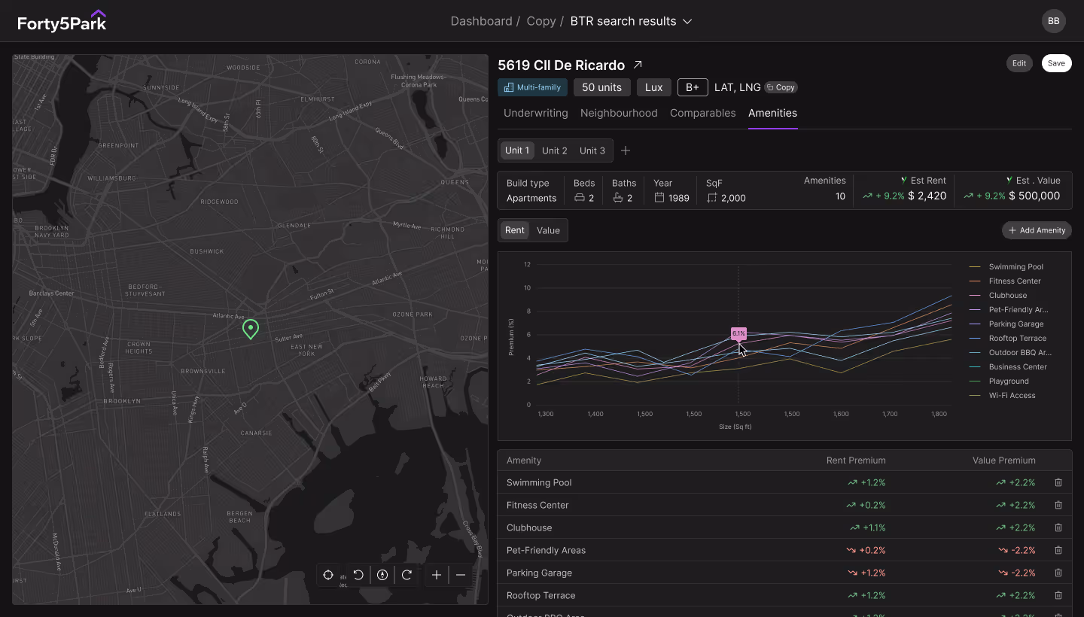Select the compass orientation icon on the map

382,575
